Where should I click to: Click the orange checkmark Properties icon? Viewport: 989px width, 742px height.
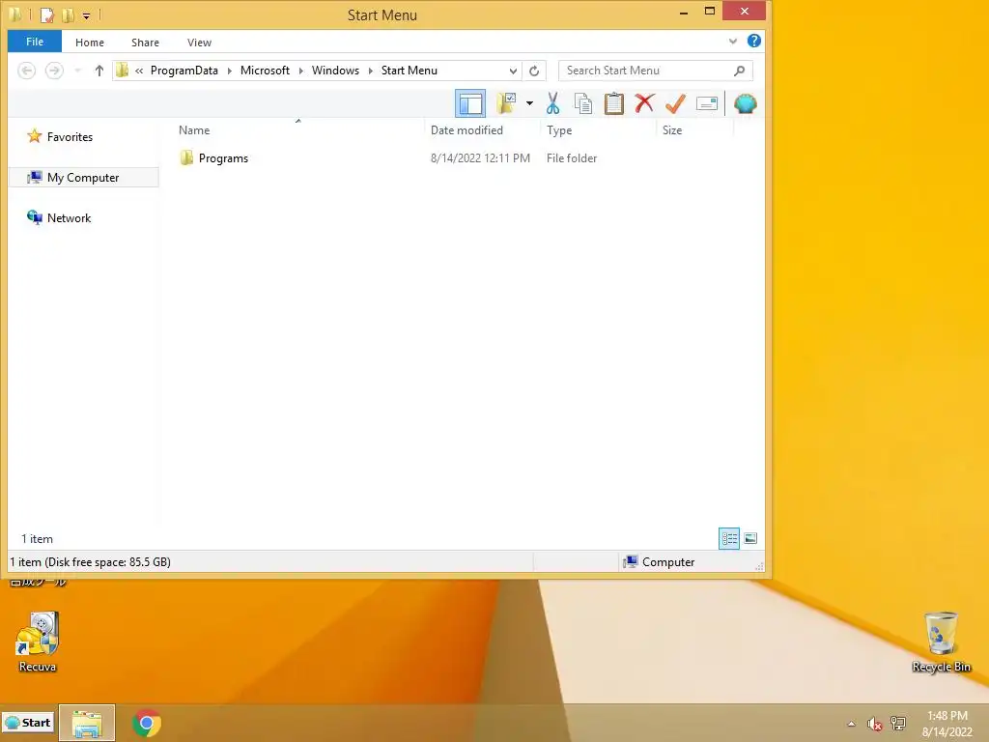[675, 103]
